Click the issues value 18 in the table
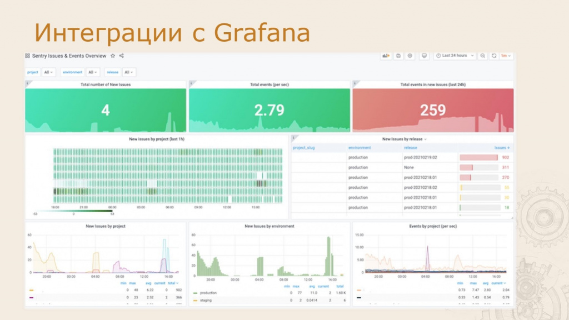The height and width of the screenshot is (320, 569). [x=507, y=208]
